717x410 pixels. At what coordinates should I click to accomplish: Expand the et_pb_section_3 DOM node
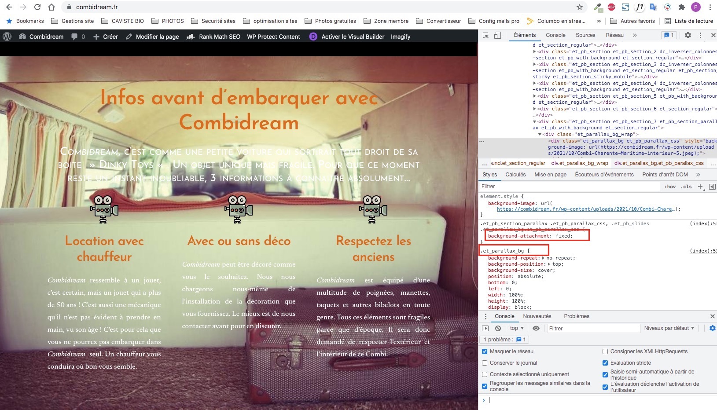point(535,64)
